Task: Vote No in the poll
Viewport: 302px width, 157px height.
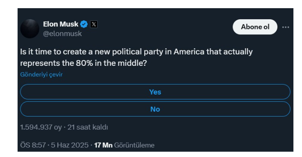Action: pos(155,109)
